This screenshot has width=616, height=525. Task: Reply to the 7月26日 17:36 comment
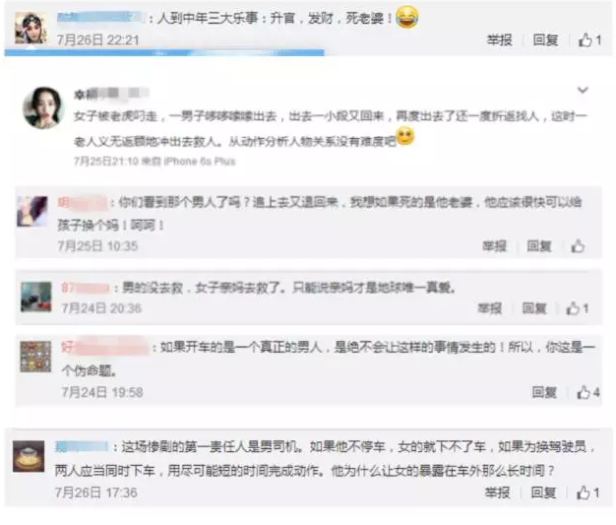[543, 492]
